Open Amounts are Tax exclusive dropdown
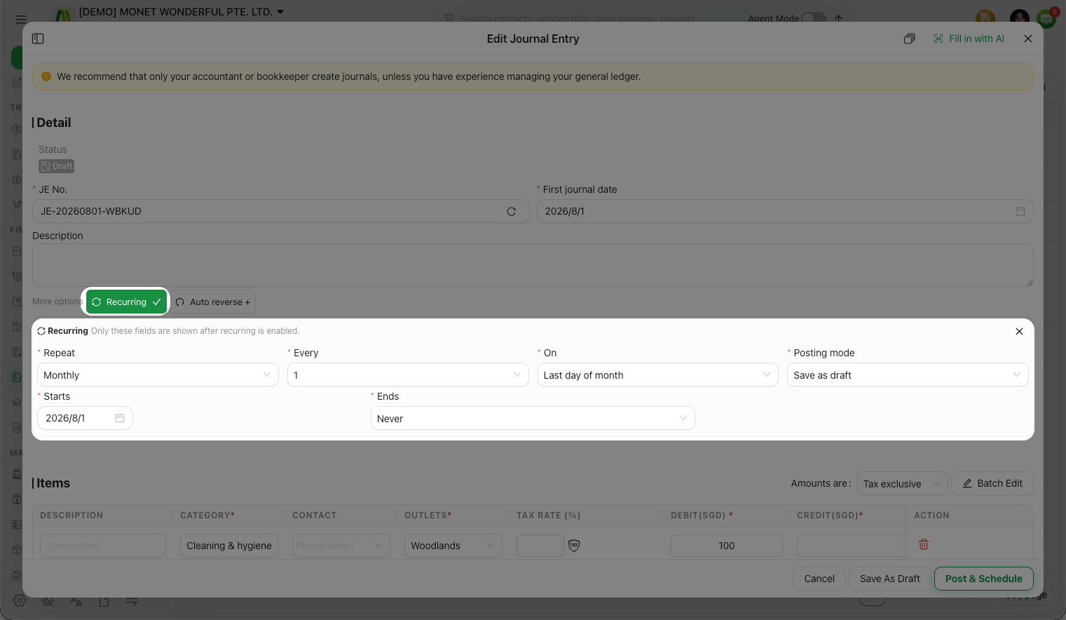 coord(902,483)
